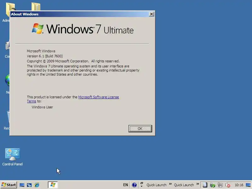The width and height of the screenshot is (252, 189).
Task: Click OK in the About Windows dialog
Action: pyautogui.click(x=140, y=129)
